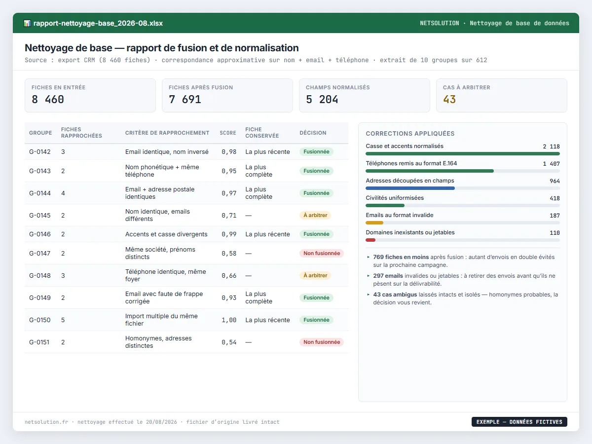Click the Exemple — données fictives badge
592x444 pixels.
519,422
